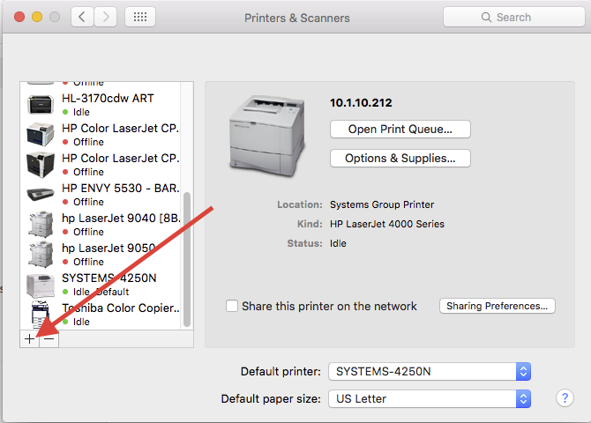Enable Share this printer on the network
Image resolution: width=591 pixels, height=423 pixels.
(x=232, y=306)
